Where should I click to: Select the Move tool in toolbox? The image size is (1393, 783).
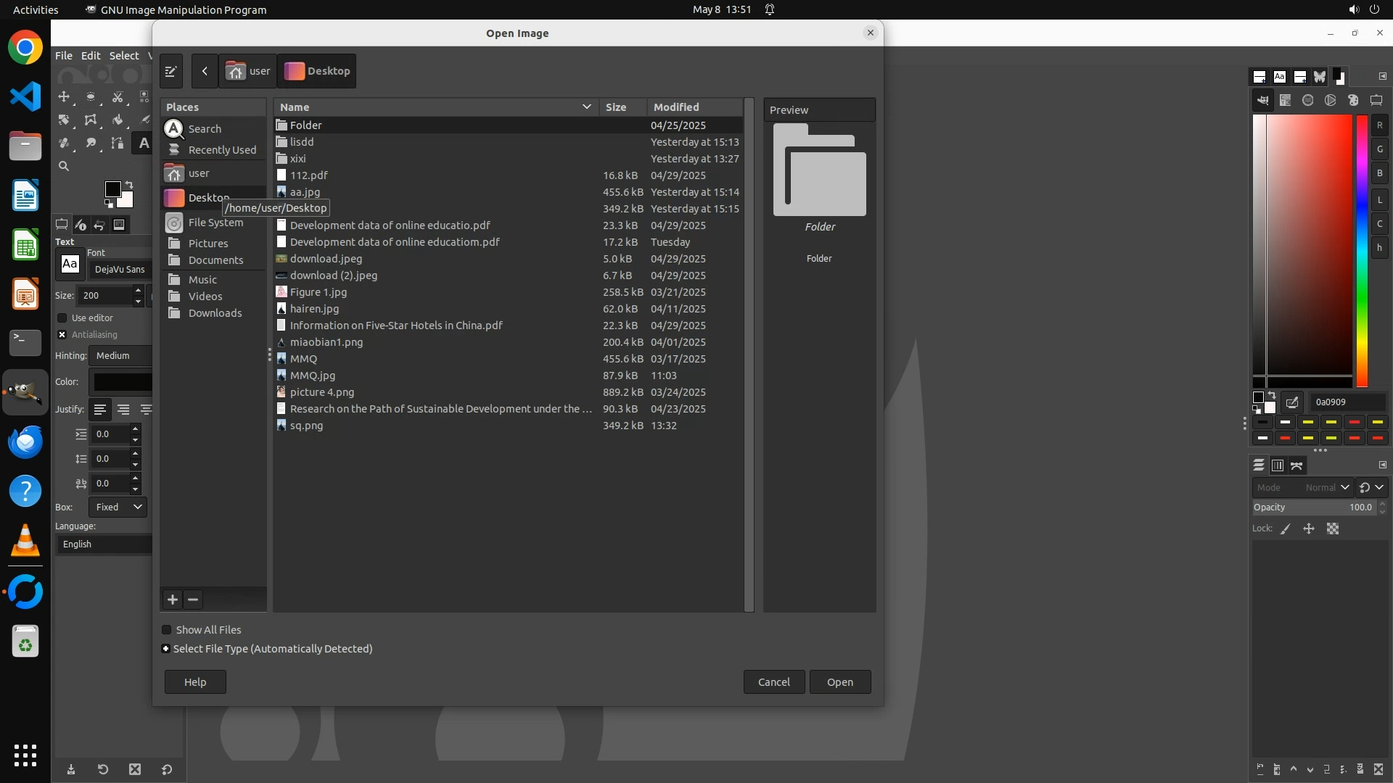(x=64, y=96)
